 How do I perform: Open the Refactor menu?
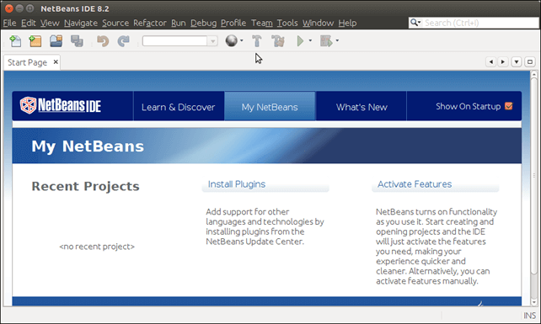[x=150, y=23]
